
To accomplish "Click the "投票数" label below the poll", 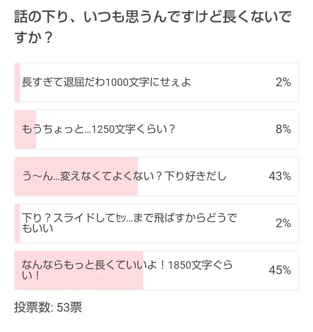I will coord(33,307).
